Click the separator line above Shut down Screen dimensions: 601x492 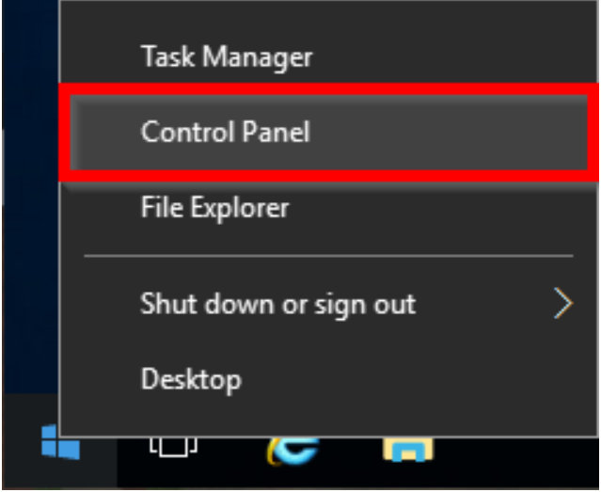[x=327, y=255]
